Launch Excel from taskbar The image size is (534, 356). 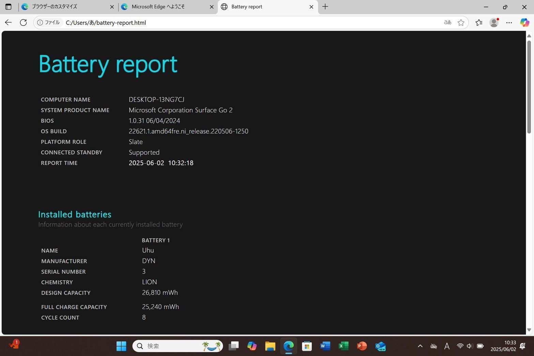pyautogui.click(x=344, y=346)
